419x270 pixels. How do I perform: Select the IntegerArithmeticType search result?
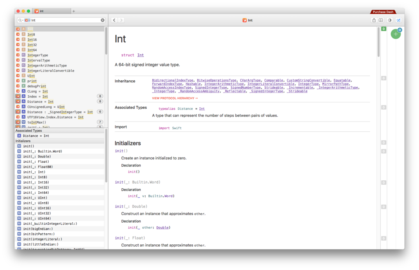tap(60, 66)
